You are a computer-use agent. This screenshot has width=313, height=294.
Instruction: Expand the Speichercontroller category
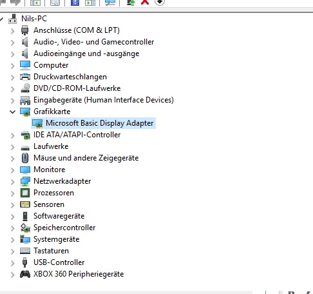tap(13, 228)
